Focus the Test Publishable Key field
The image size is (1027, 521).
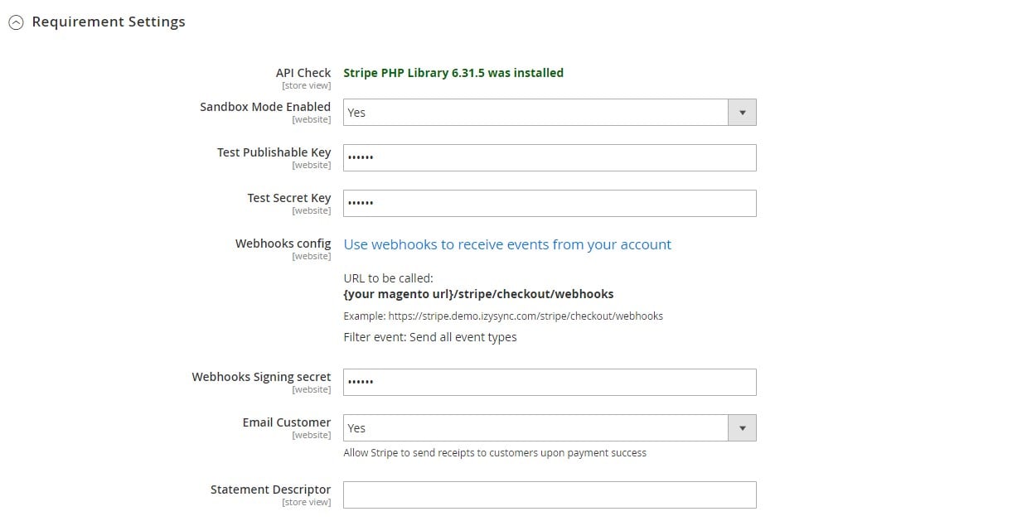coord(550,158)
